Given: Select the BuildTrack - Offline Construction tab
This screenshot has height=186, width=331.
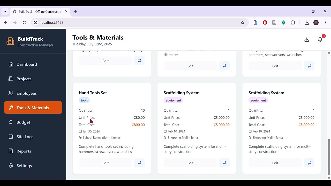Looking at the screenshot, I should coord(40,12).
